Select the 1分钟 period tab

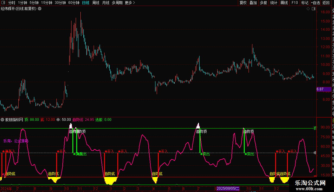[x=22, y=3]
